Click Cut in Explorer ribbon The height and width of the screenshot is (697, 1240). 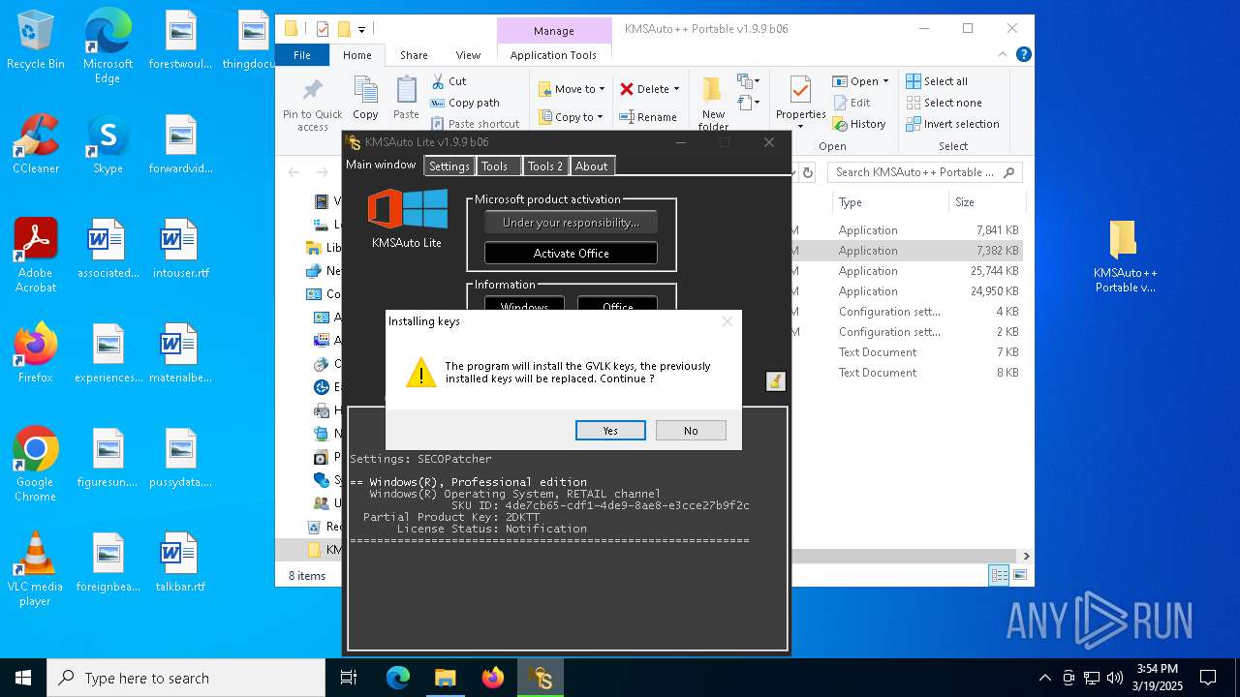(x=449, y=81)
